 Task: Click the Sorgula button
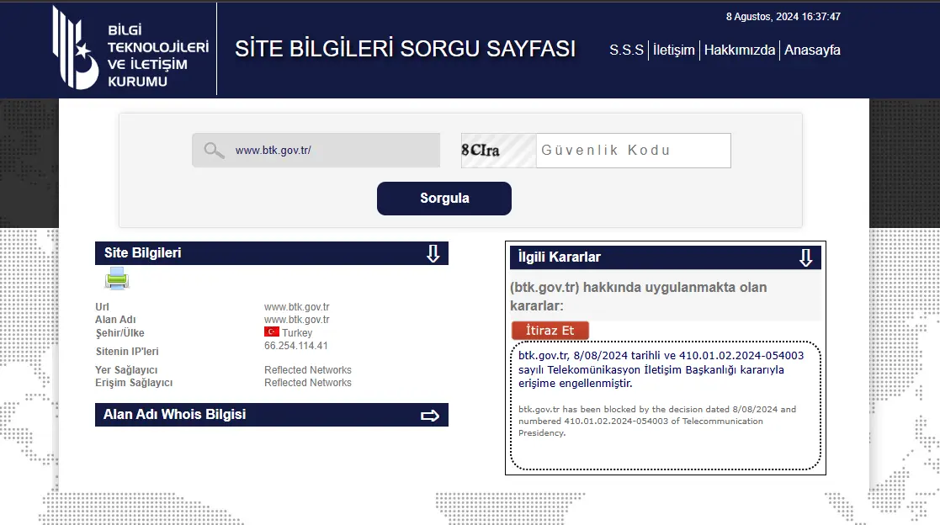444,199
